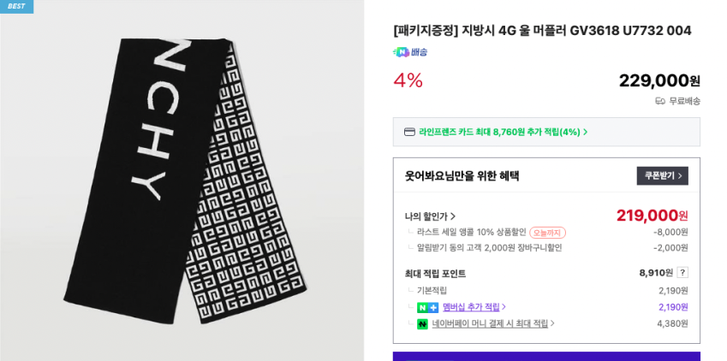Click the green Naver Pay N icon
727x361 pixels.
click(422, 324)
